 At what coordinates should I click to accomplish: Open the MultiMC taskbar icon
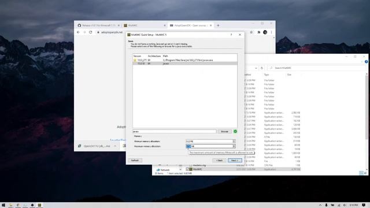pos(39,205)
